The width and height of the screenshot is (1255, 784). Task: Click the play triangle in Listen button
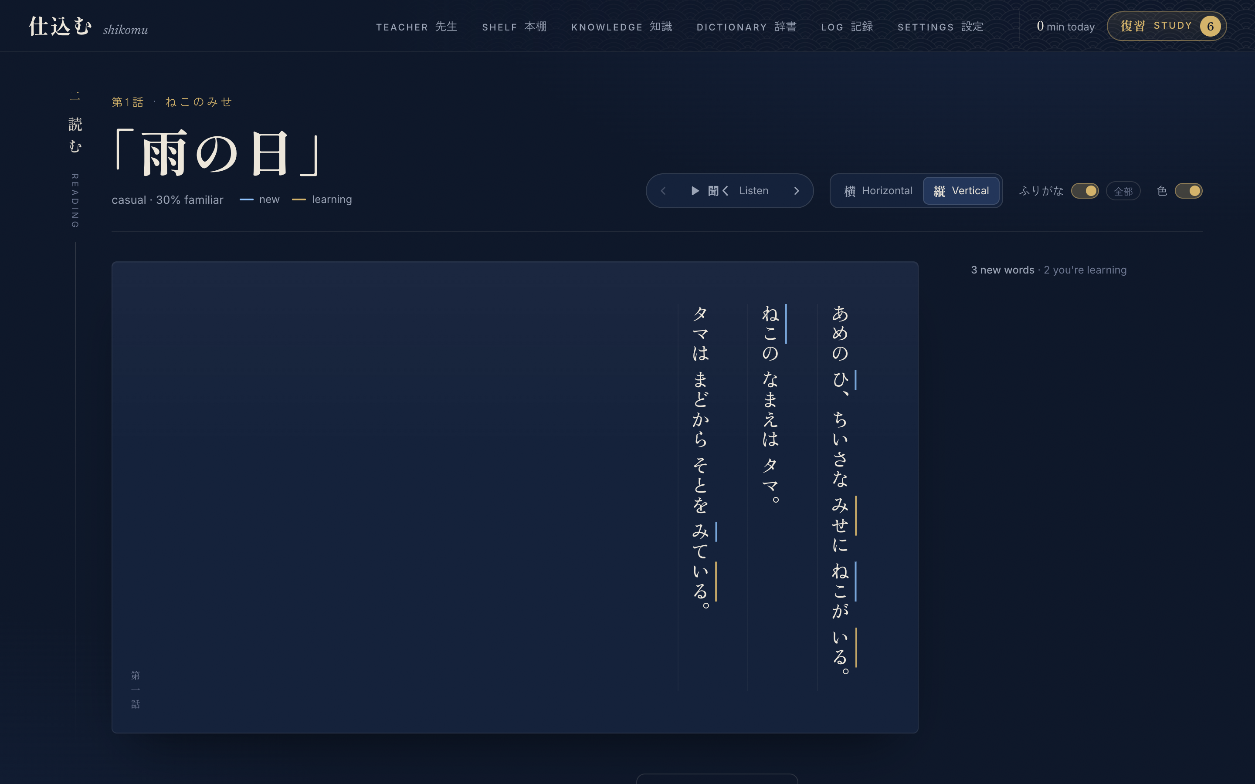(x=695, y=191)
